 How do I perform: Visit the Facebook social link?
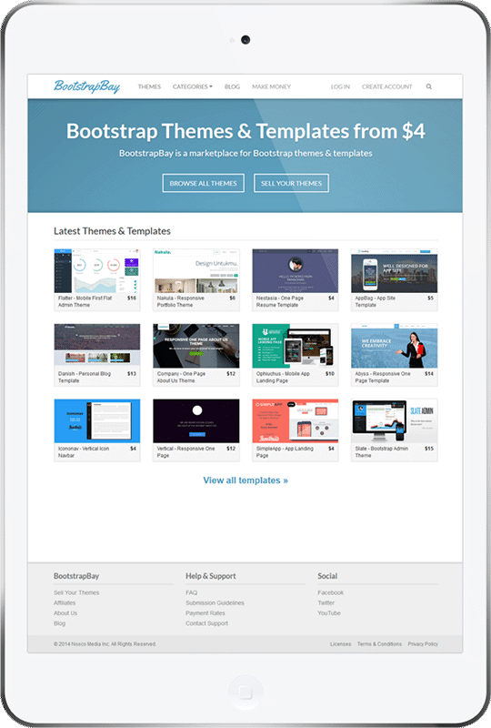point(330,592)
